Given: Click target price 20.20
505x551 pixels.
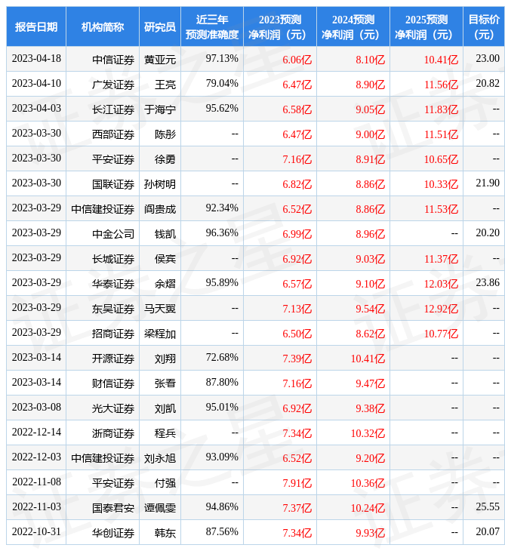Looking at the screenshot, I should (488, 233).
